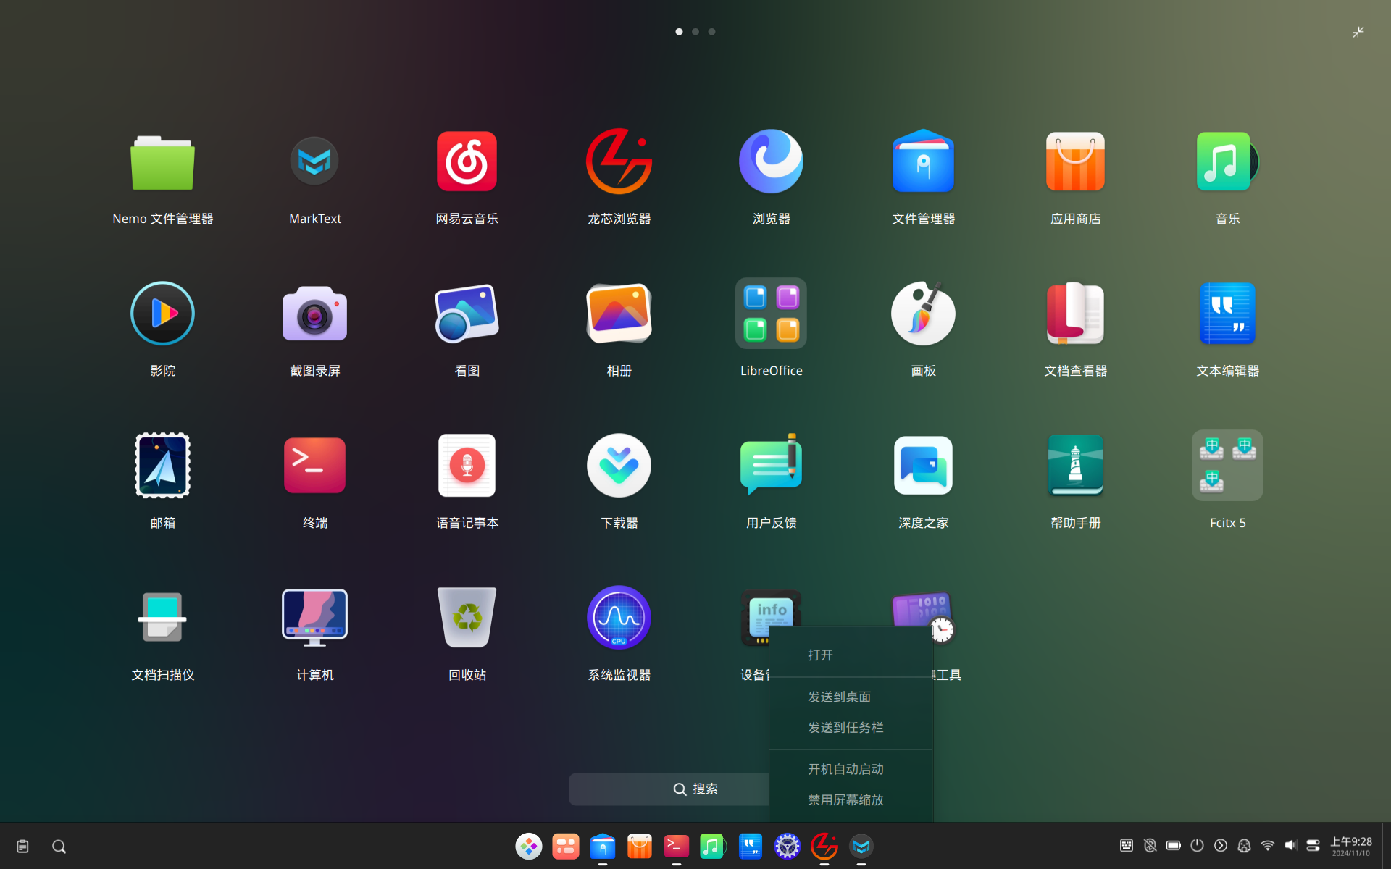Open 深度之家 app
1391x869 pixels.
pyautogui.click(x=923, y=466)
